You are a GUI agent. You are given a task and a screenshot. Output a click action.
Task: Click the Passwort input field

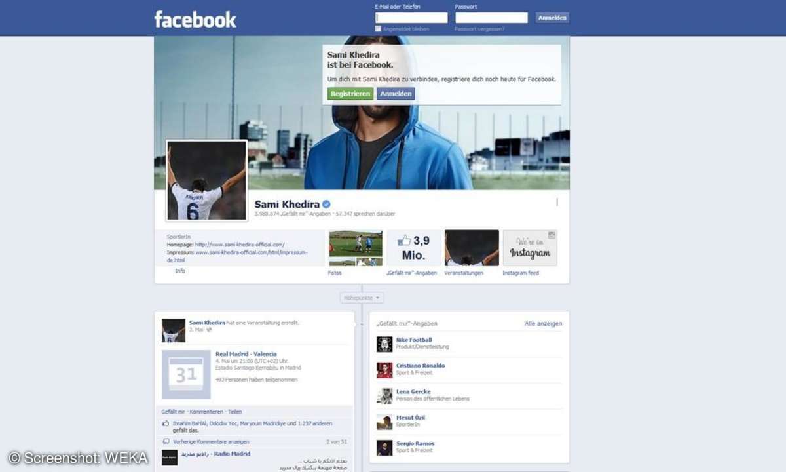click(x=491, y=16)
